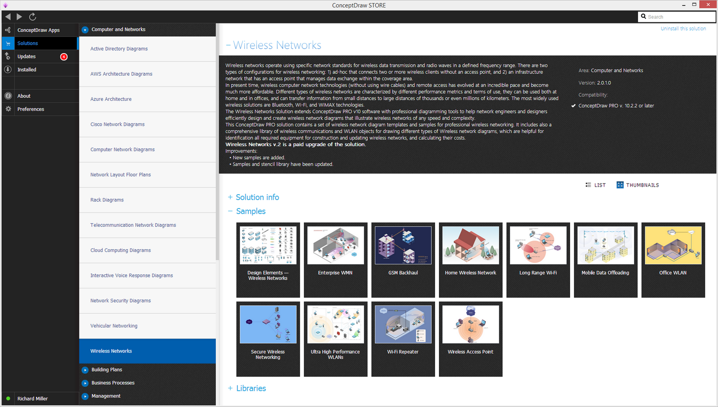Open the Home Wireless Network sample
This screenshot has height=407, width=718.
[471, 260]
